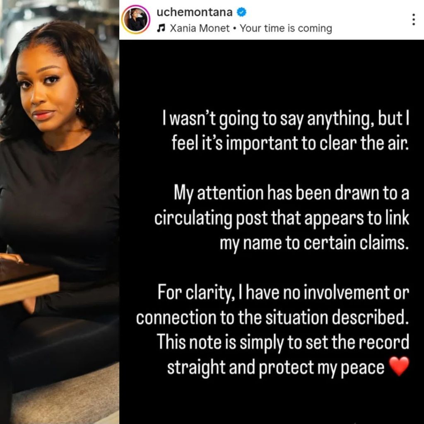Click the gold earring in the photo

pyautogui.click(x=78, y=104)
